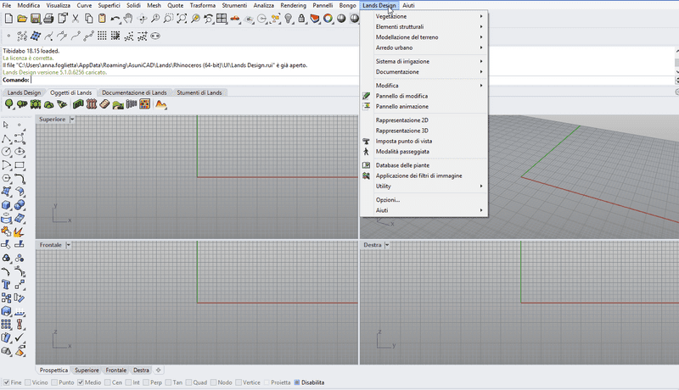Choose Applicazione dei filtri di immagine
The image size is (679, 390).
click(424, 175)
